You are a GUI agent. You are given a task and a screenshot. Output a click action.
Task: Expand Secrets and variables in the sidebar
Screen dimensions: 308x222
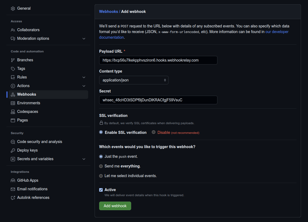click(84, 159)
